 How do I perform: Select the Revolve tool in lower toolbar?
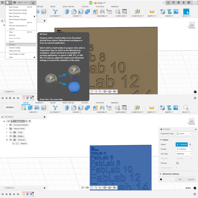(x=37, y=108)
